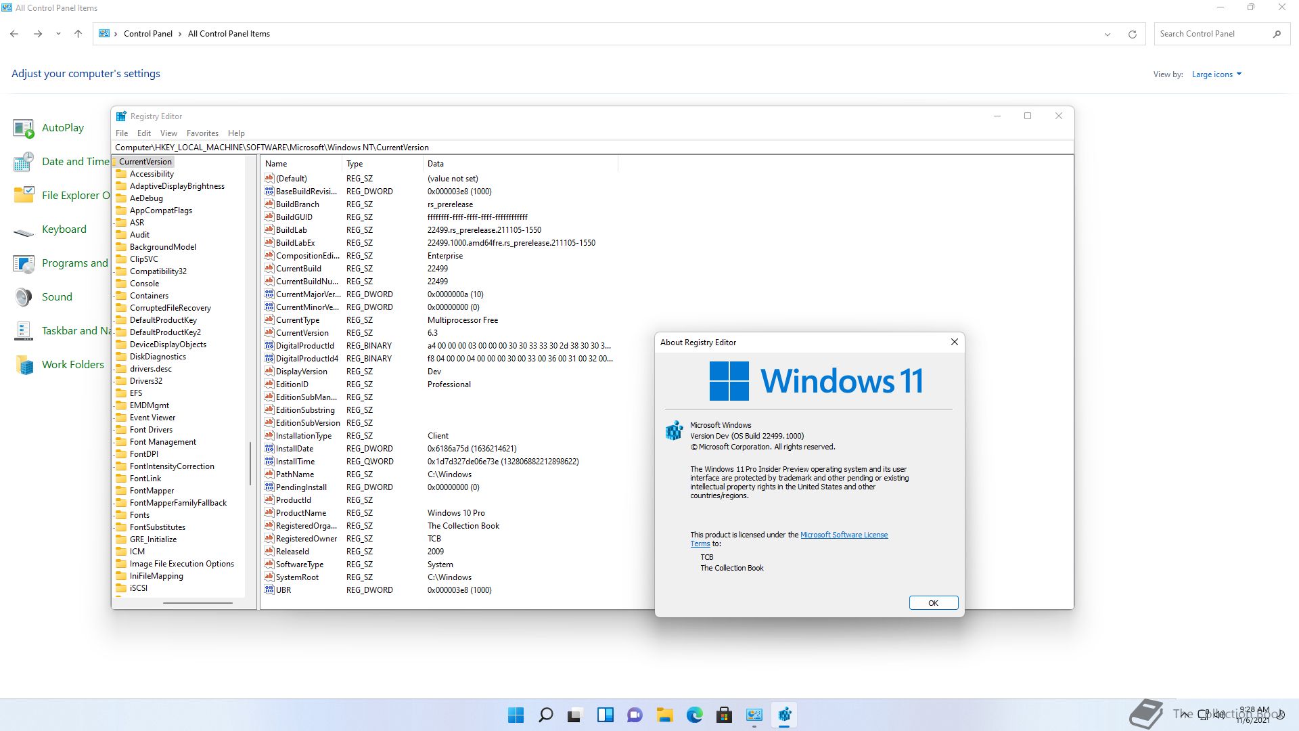Click the registry tree vertical scrollbar
Viewport: 1299px width, 731px height.
pyautogui.click(x=250, y=464)
